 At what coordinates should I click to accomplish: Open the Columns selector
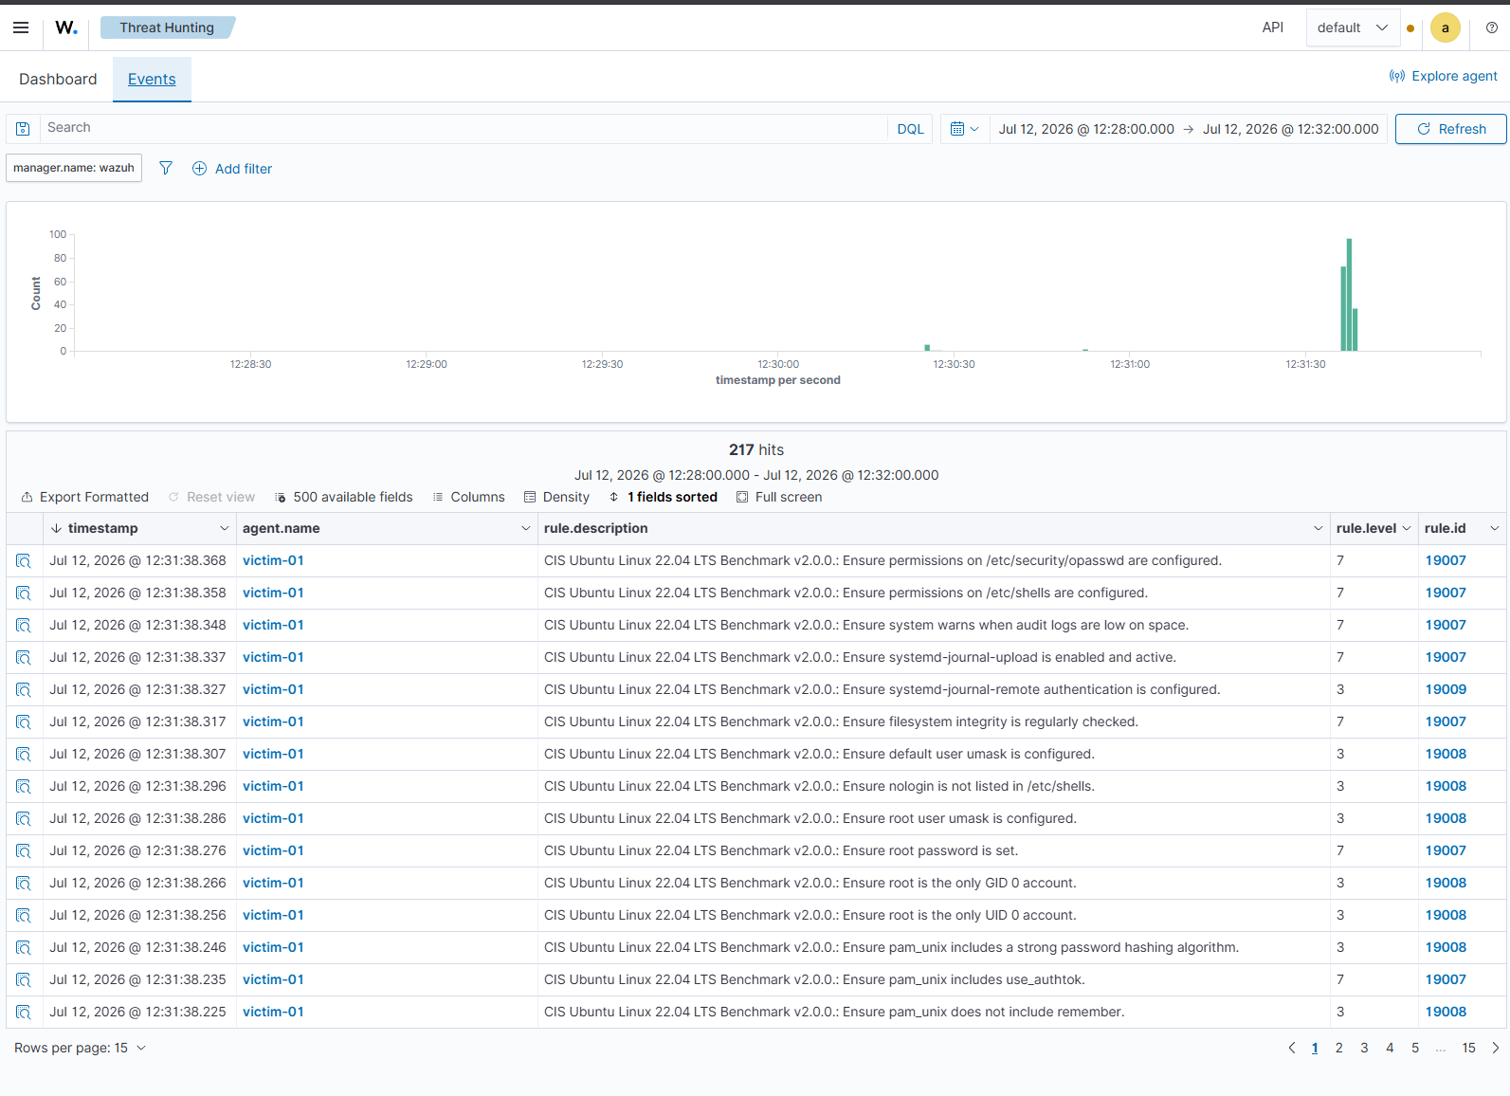(468, 497)
